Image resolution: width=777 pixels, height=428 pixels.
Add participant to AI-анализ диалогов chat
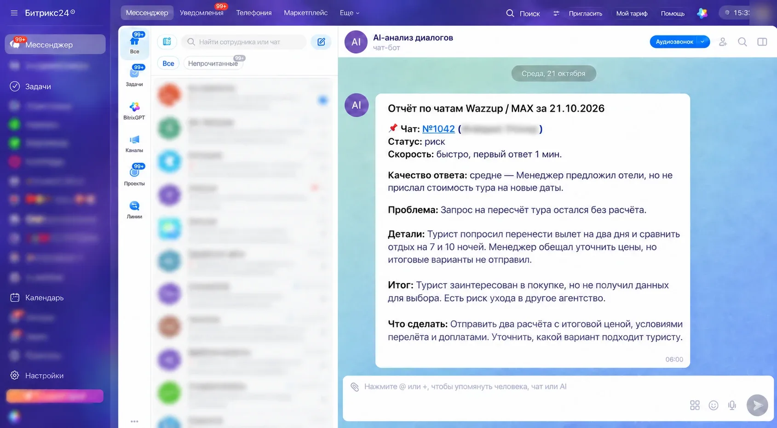click(723, 42)
